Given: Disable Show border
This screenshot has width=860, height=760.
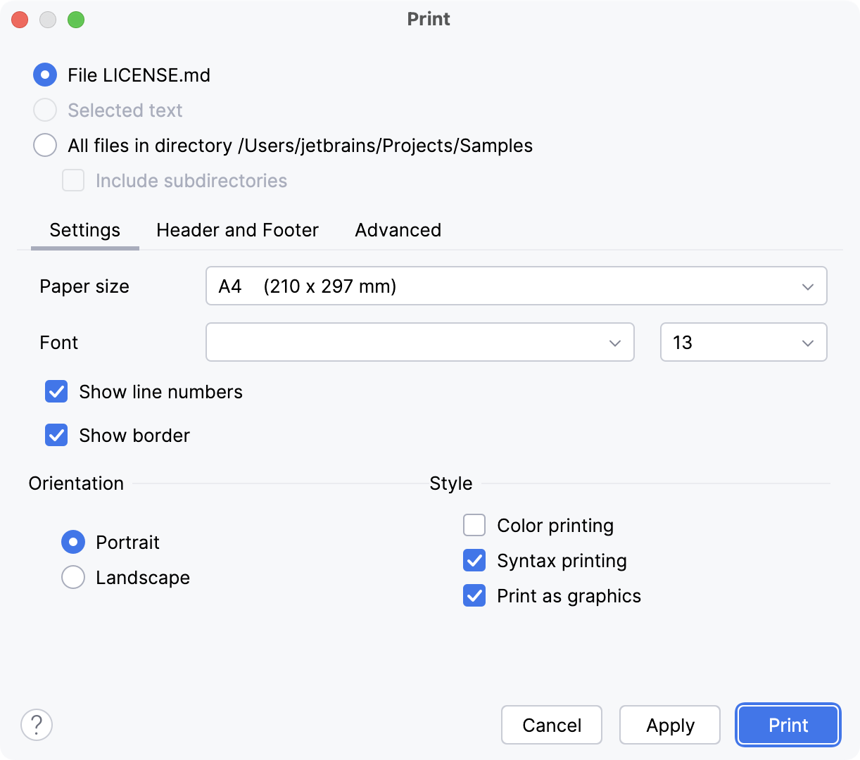Looking at the screenshot, I should [56, 435].
